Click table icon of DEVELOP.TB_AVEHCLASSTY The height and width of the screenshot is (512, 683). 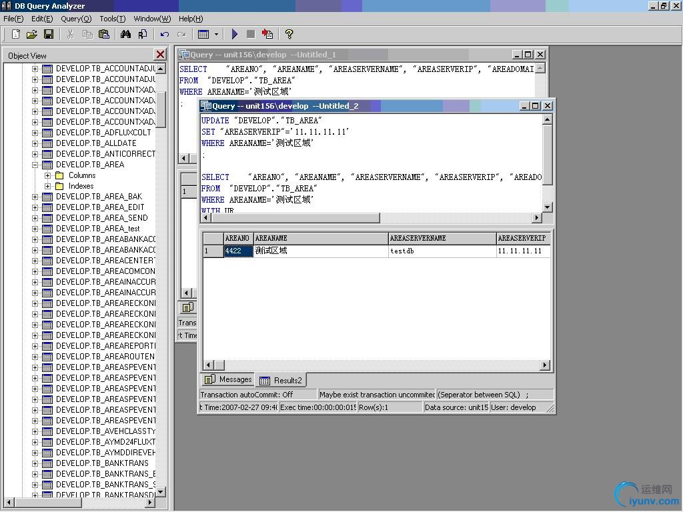click(x=47, y=431)
